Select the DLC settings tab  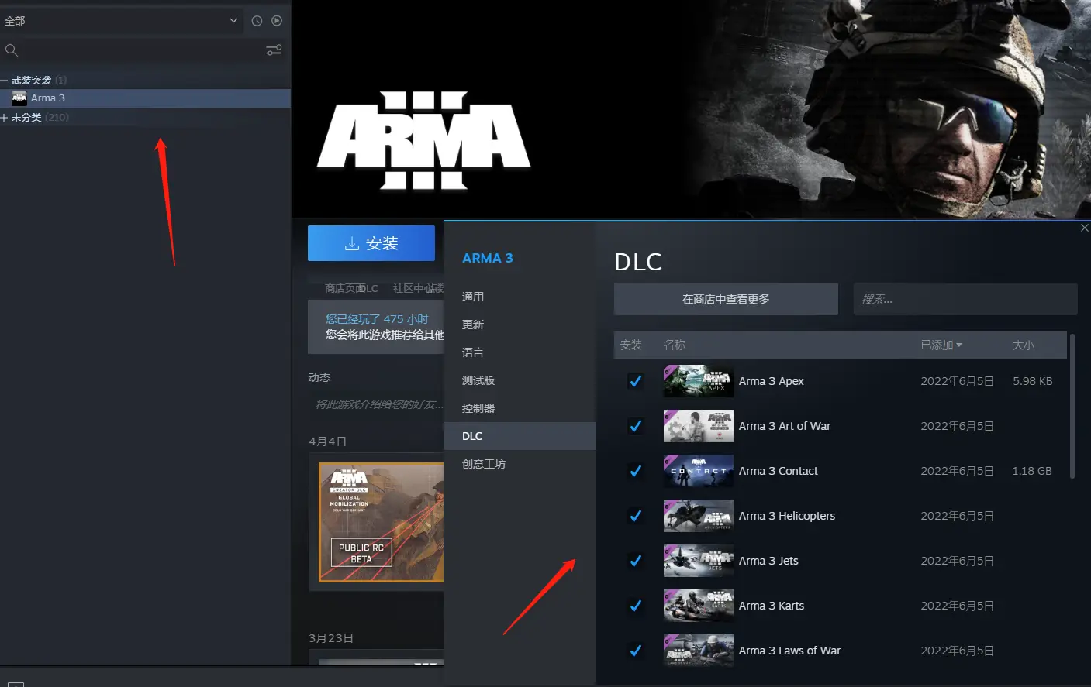point(520,436)
